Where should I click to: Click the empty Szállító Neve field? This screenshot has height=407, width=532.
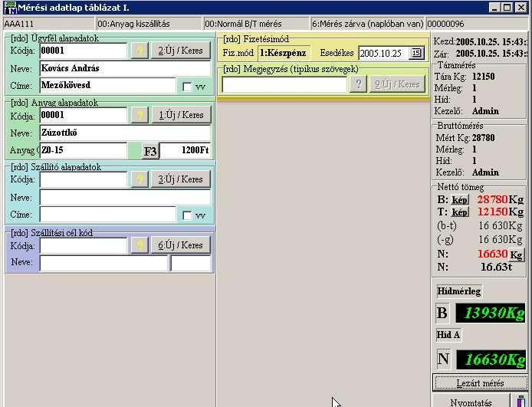[125, 197]
